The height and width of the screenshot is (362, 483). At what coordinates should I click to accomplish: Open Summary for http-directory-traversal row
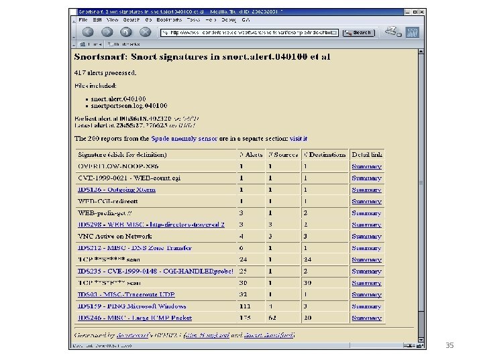pyautogui.click(x=366, y=225)
